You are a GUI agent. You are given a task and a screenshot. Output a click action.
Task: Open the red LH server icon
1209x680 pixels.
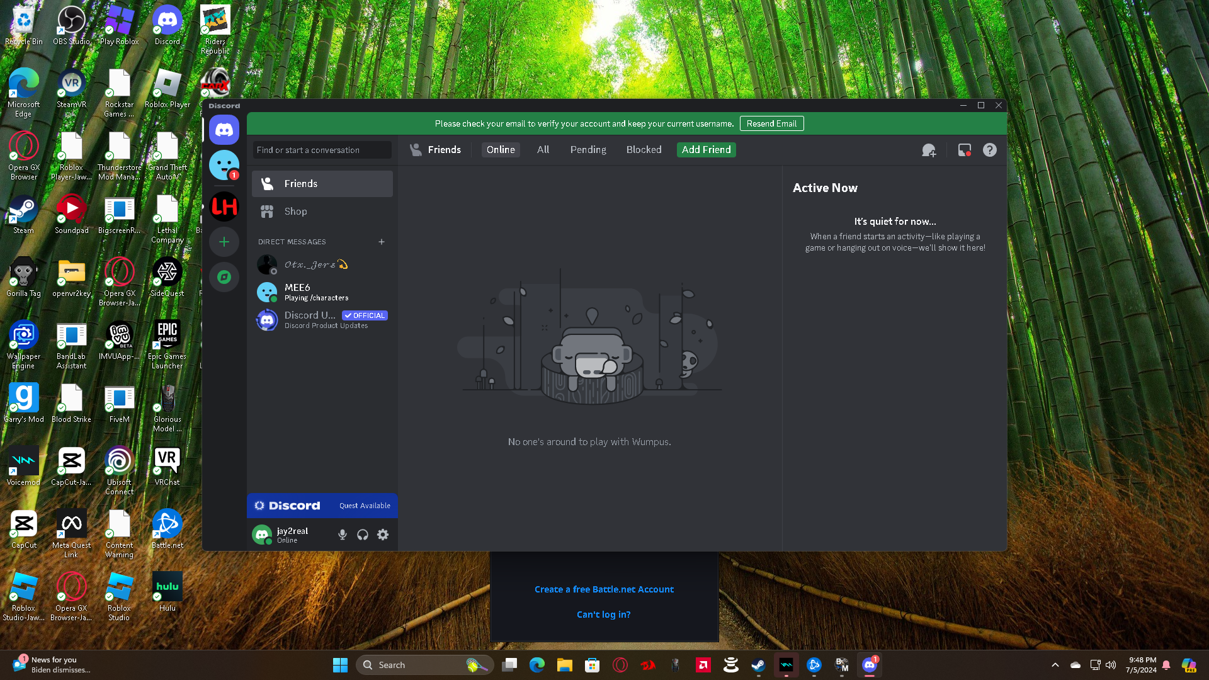pos(224,207)
